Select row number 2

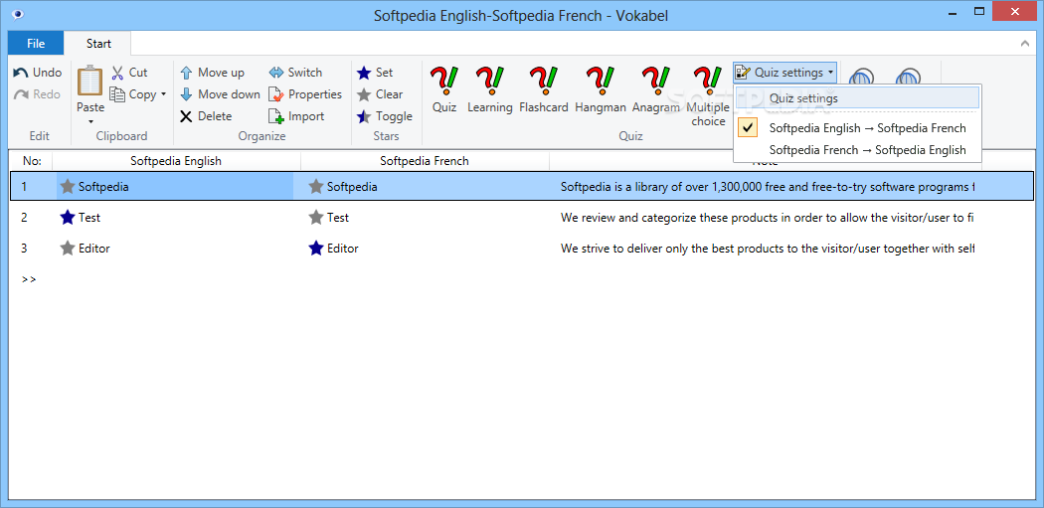click(24, 217)
